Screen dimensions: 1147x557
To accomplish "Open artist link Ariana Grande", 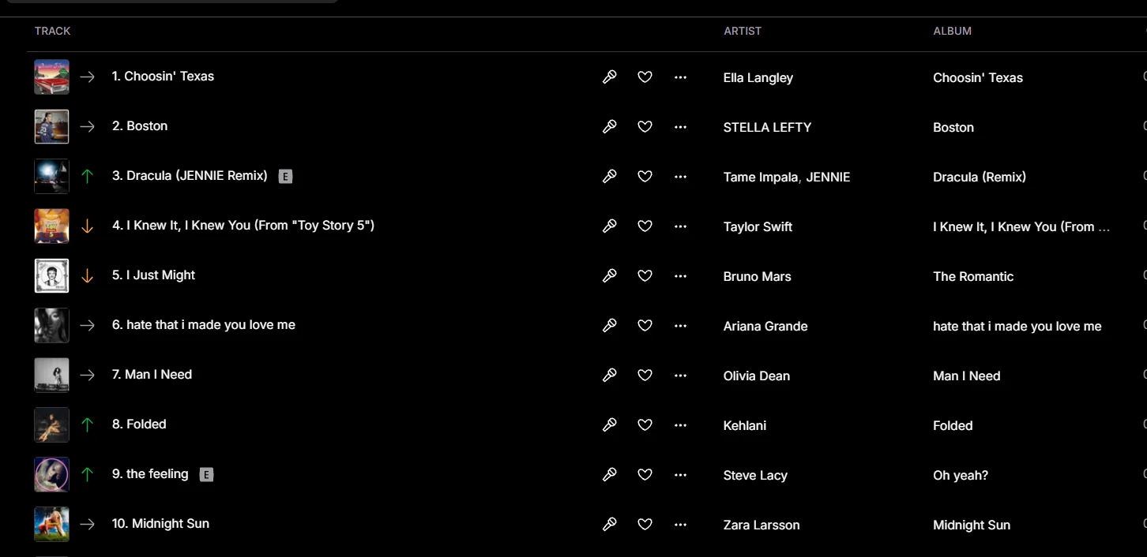I will [765, 326].
